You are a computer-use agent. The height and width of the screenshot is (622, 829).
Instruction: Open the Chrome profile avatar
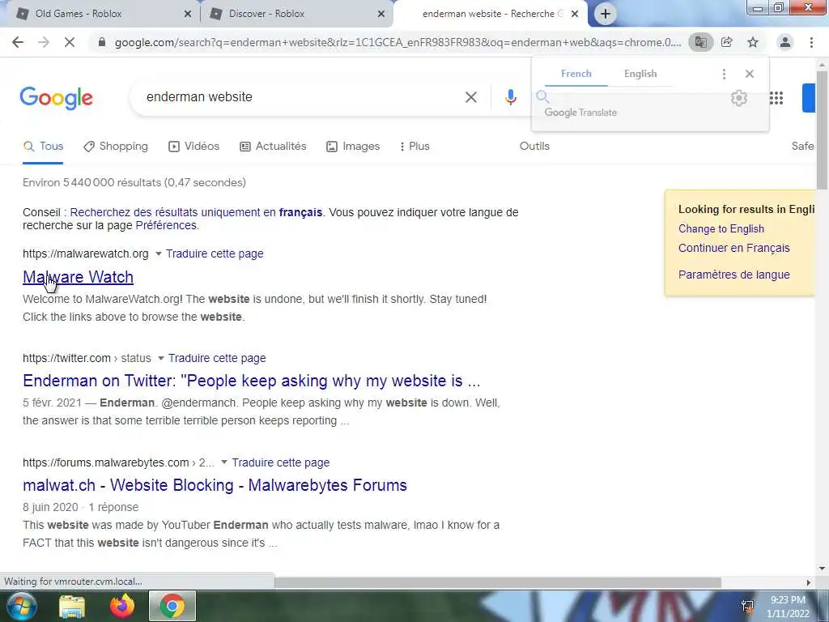point(785,42)
